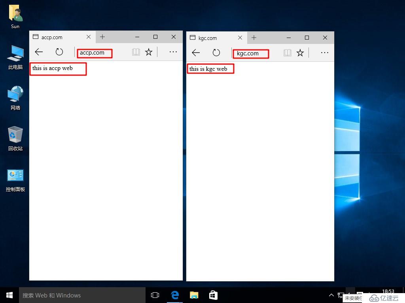The height and width of the screenshot is (303, 405).
Task: Select the kgc.com tab
Action: [x=216, y=38]
